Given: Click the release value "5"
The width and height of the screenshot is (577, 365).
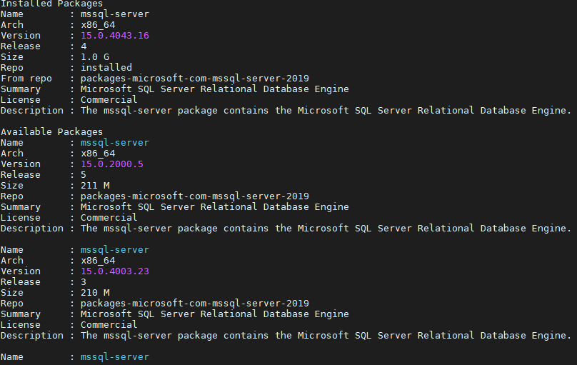Looking at the screenshot, I should pyautogui.click(x=84, y=175).
